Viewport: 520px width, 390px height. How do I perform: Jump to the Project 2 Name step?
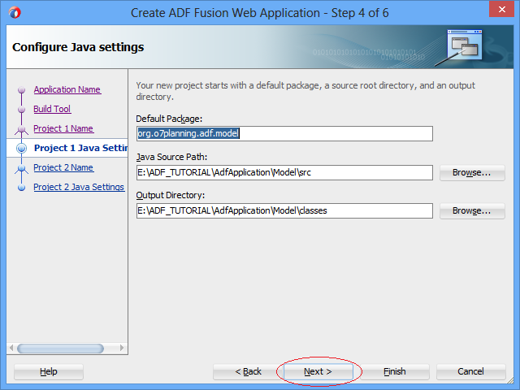(x=63, y=167)
